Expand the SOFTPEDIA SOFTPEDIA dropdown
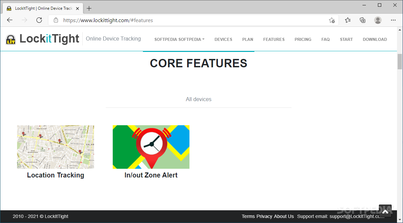403x223 pixels. (x=179, y=40)
